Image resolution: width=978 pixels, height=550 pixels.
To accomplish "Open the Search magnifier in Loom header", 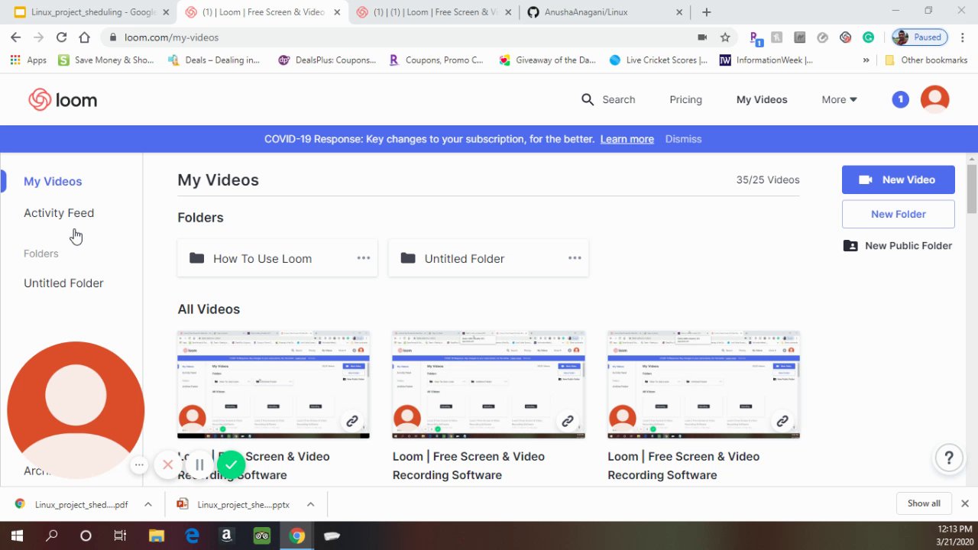I will click(588, 99).
